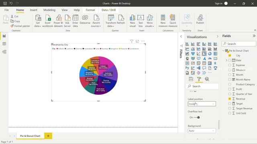Screen dimensions: 257x144
Task: Pick the Funnel chart visualization
Action: pyautogui.click(x=193, y=54)
